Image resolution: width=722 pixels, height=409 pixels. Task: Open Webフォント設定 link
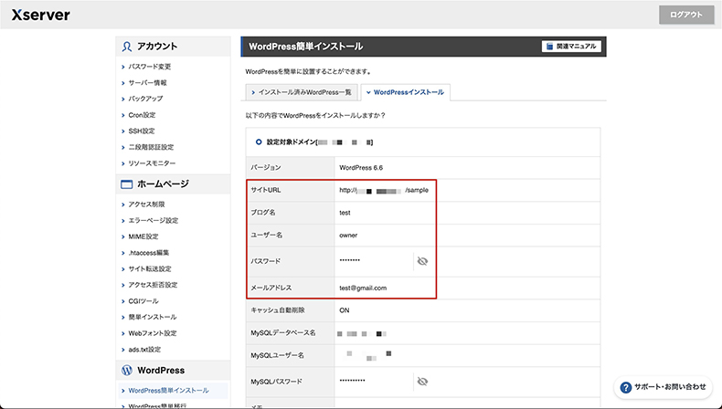pyautogui.click(x=153, y=333)
